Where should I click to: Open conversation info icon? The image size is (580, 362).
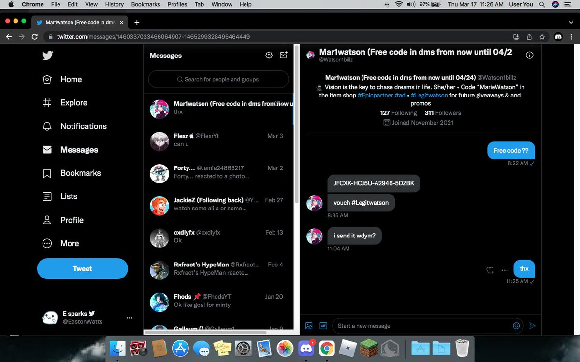click(x=530, y=55)
